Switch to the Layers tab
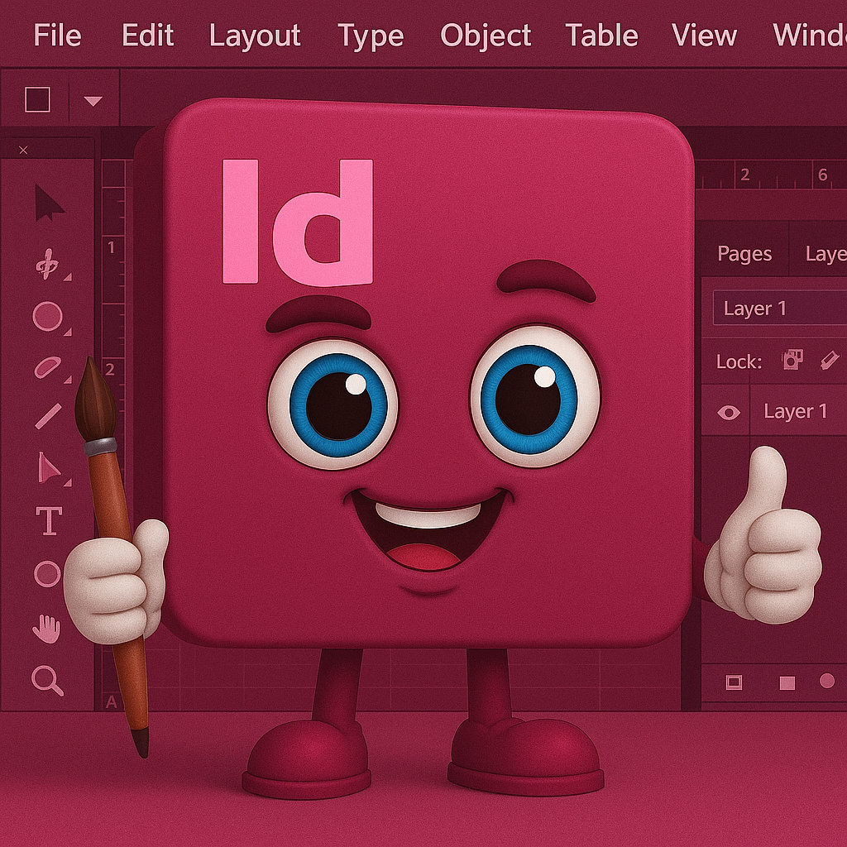Image resolution: width=847 pixels, height=847 pixels. [825, 254]
